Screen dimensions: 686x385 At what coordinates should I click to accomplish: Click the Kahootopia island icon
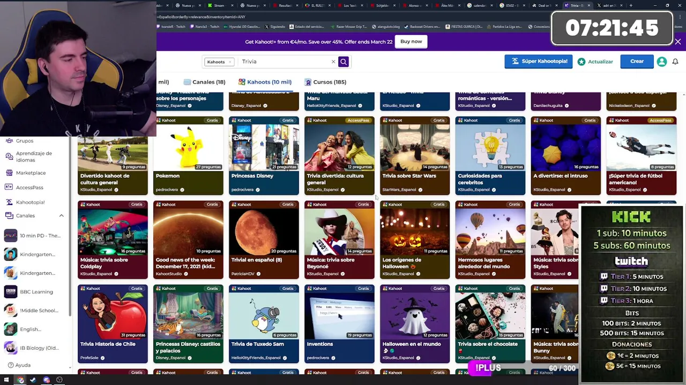pos(9,202)
